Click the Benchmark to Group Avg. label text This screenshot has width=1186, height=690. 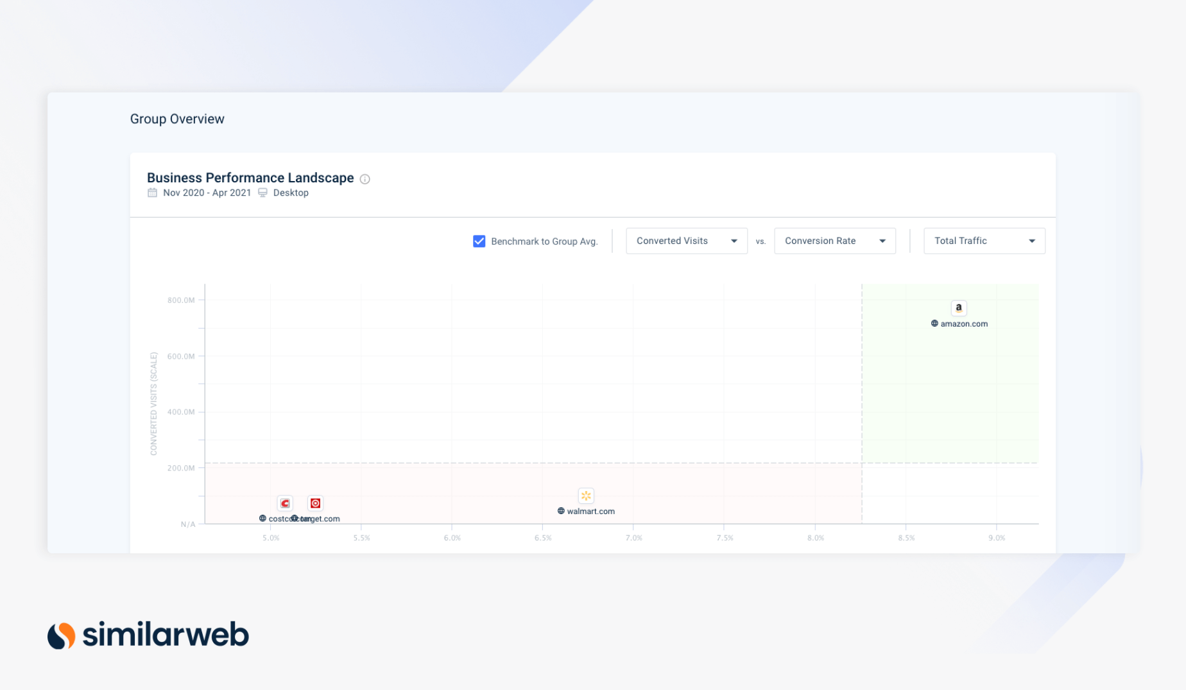coord(544,241)
